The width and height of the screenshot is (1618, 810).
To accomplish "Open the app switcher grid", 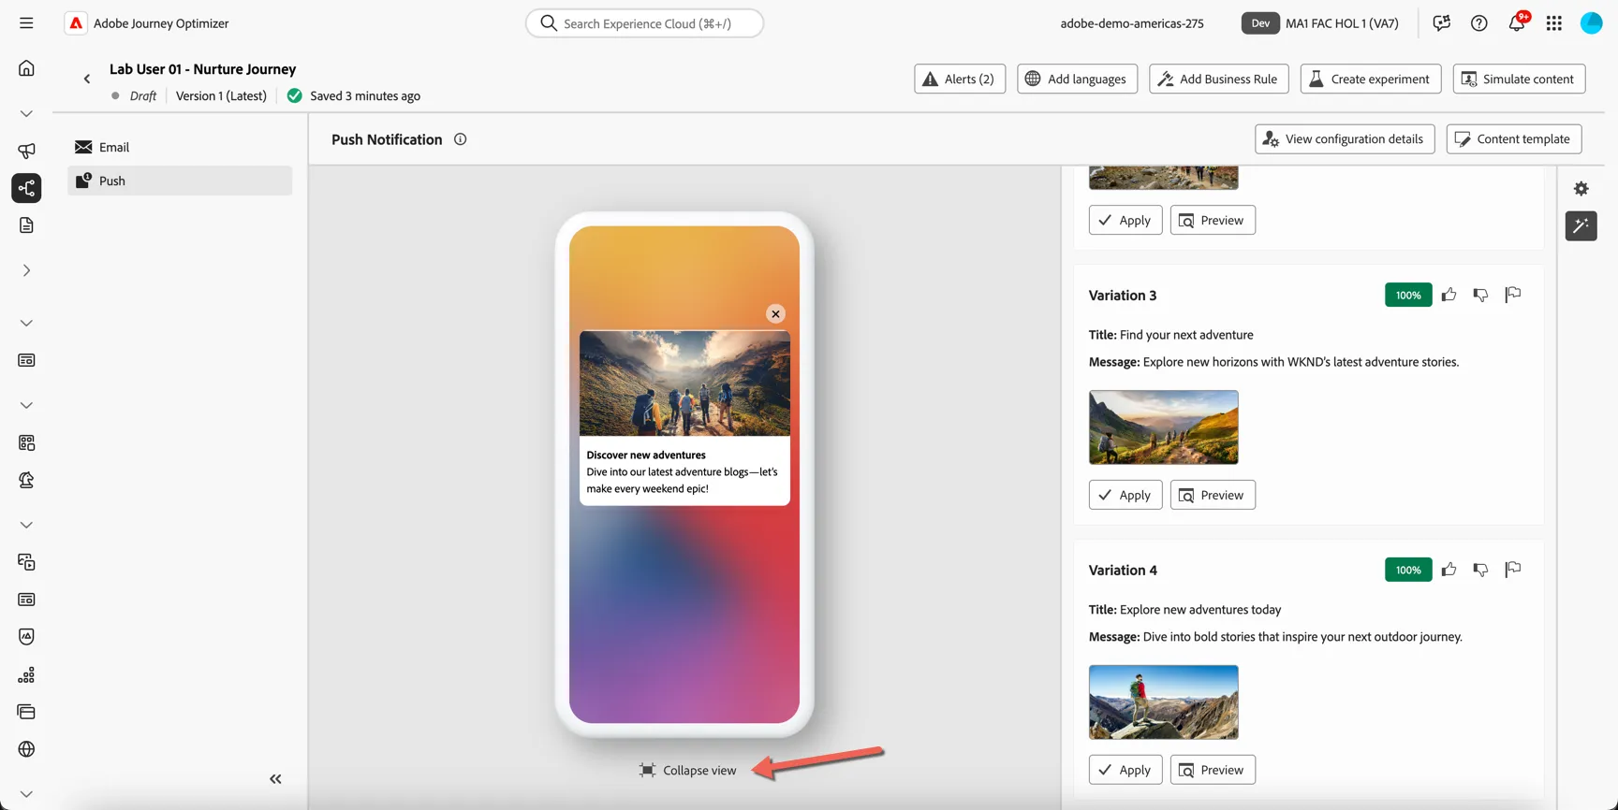I will (1554, 23).
